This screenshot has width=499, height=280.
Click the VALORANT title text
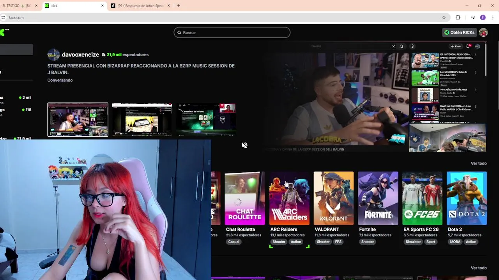point(327,229)
